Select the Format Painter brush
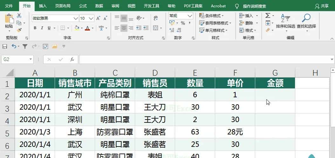Viewport: 335px width, 158px height. (x=19, y=30)
